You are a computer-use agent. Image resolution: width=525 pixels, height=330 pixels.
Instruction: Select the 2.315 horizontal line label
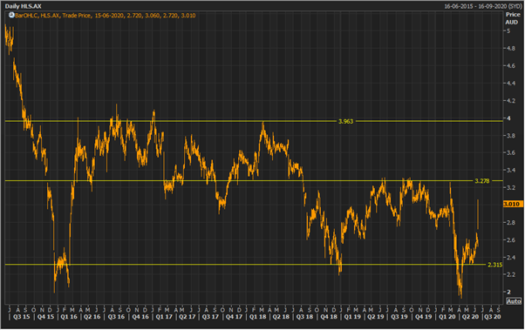[494, 265]
